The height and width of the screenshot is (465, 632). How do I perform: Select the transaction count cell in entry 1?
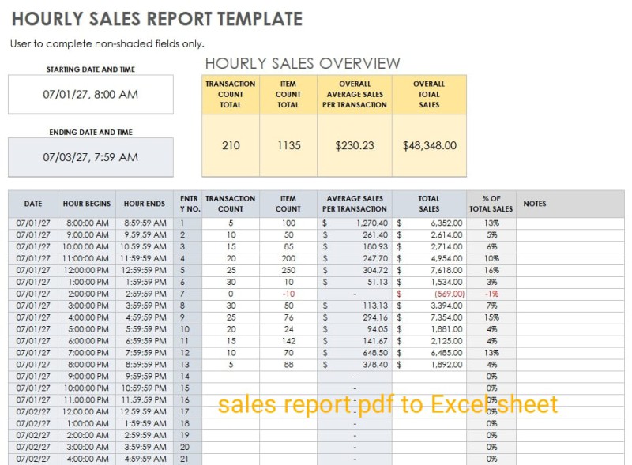coord(230,223)
